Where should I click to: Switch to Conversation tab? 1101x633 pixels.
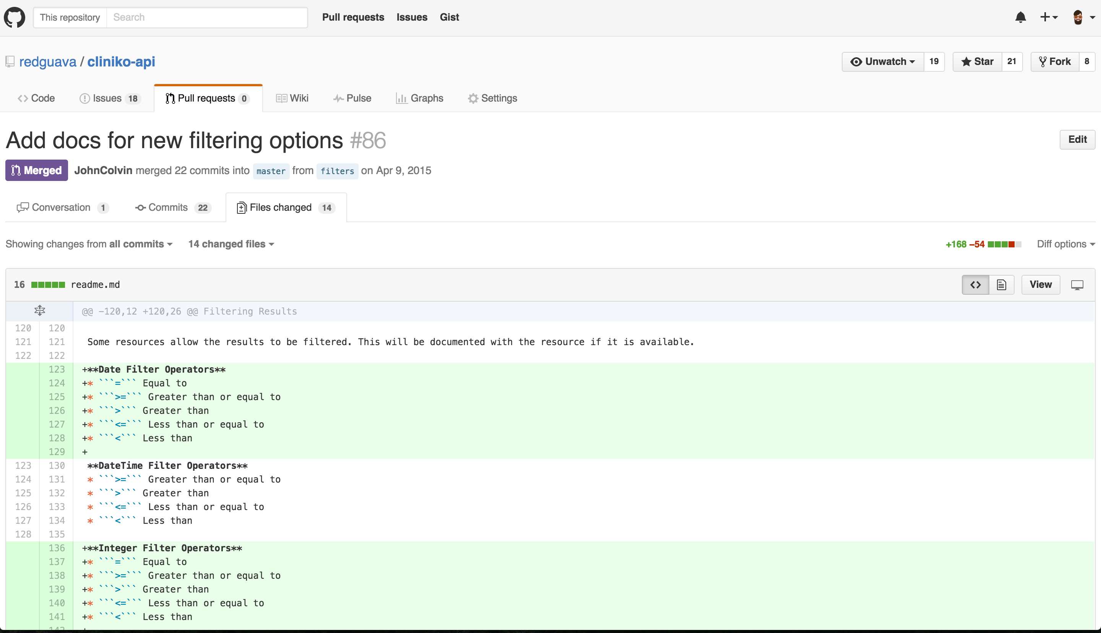(x=63, y=208)
